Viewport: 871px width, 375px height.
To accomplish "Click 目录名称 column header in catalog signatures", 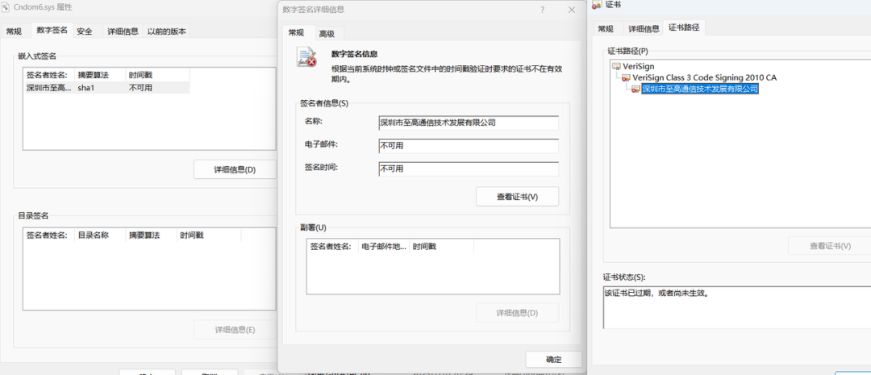I will coord(99,235).
